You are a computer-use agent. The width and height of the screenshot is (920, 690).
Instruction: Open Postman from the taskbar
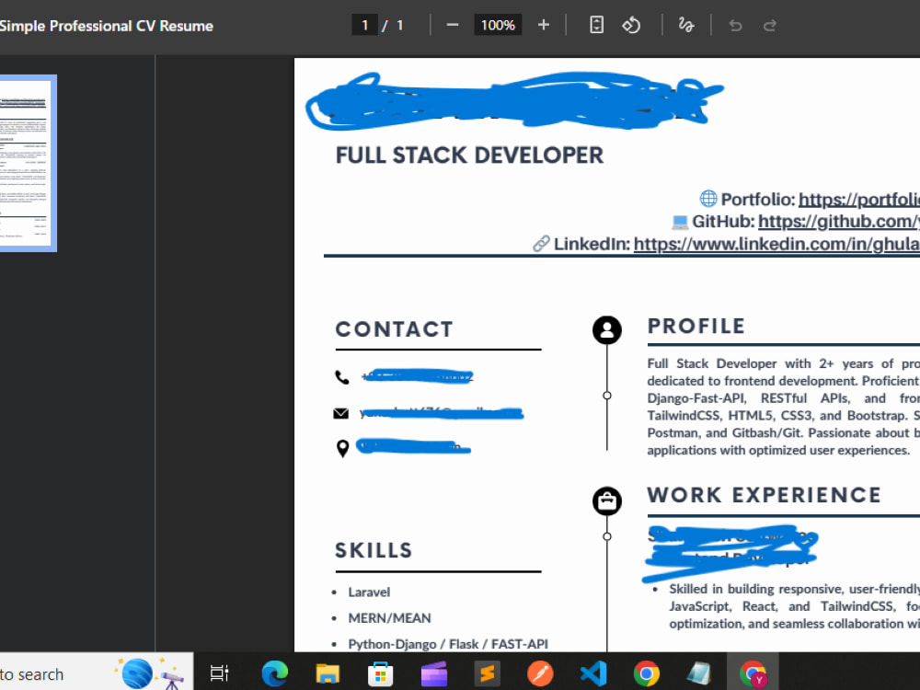click(540, 673)
